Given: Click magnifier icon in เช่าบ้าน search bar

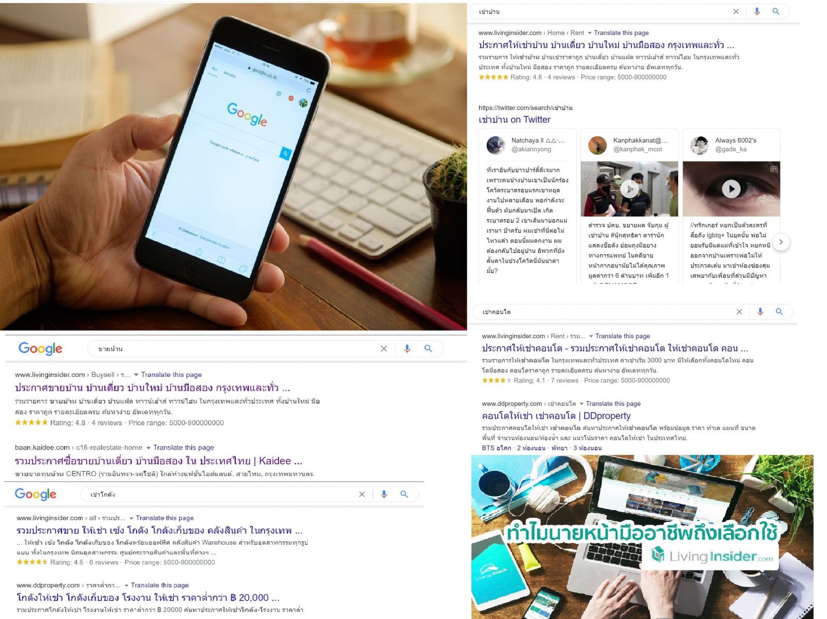Looking at the screenshot, I should pyautogui.click(x=776, y=11).
